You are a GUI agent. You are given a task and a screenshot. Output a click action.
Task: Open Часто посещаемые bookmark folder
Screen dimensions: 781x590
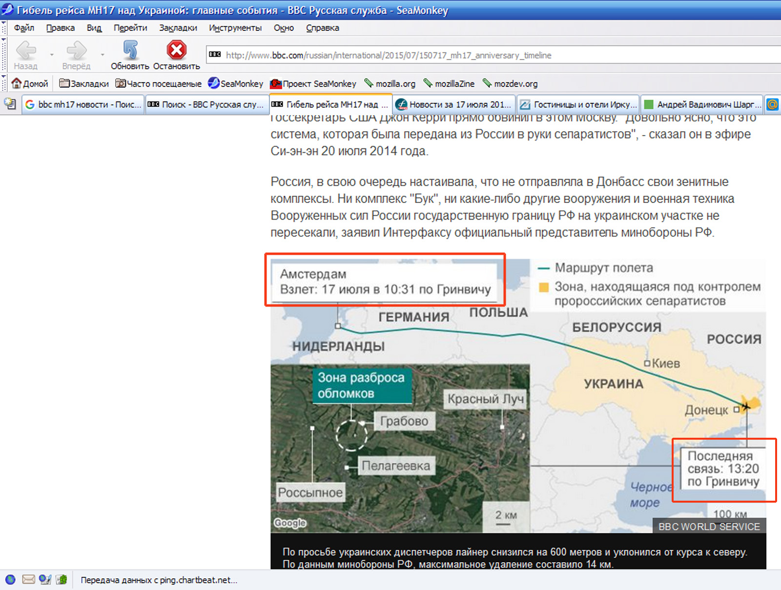(159, 83)
